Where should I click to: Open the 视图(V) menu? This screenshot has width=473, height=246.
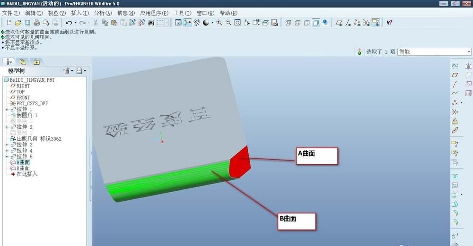point(57,13)
